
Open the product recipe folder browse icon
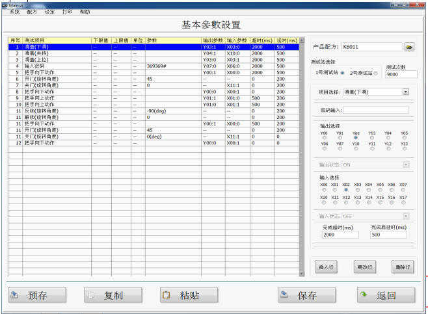pyautogui.click(x=409, y=47)
